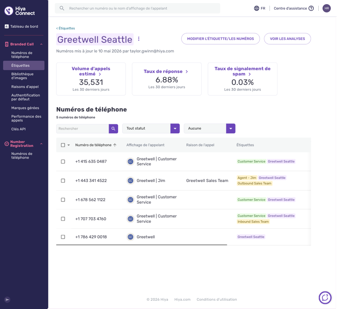Expand the Aucune dropdown
337x309 pixels.
point(210,129)
